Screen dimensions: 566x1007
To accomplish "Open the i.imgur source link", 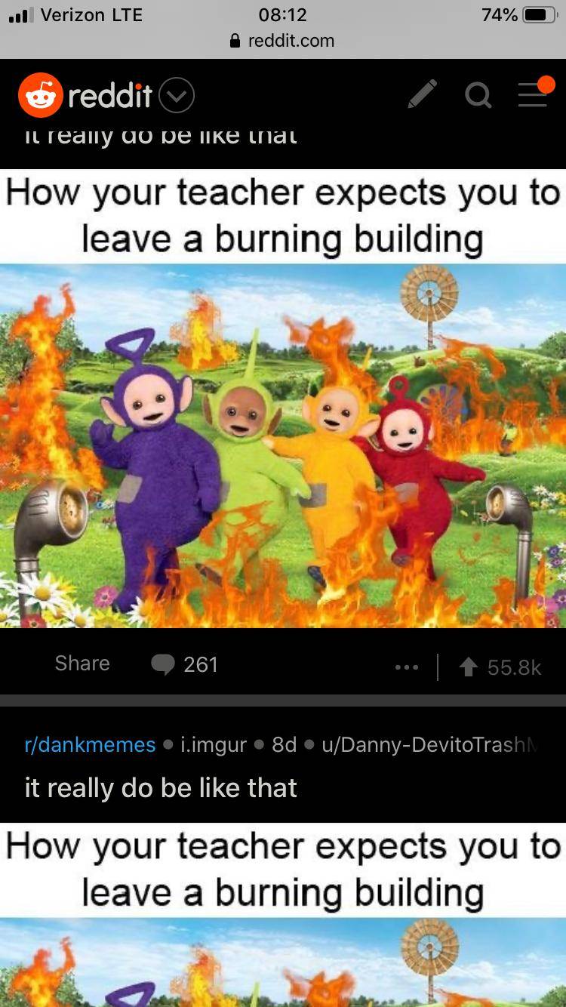I will click(x=214, y=744).
